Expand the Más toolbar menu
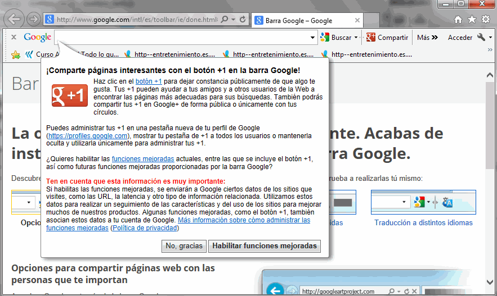Screen dimensions: 497x296 pos(427,37)
